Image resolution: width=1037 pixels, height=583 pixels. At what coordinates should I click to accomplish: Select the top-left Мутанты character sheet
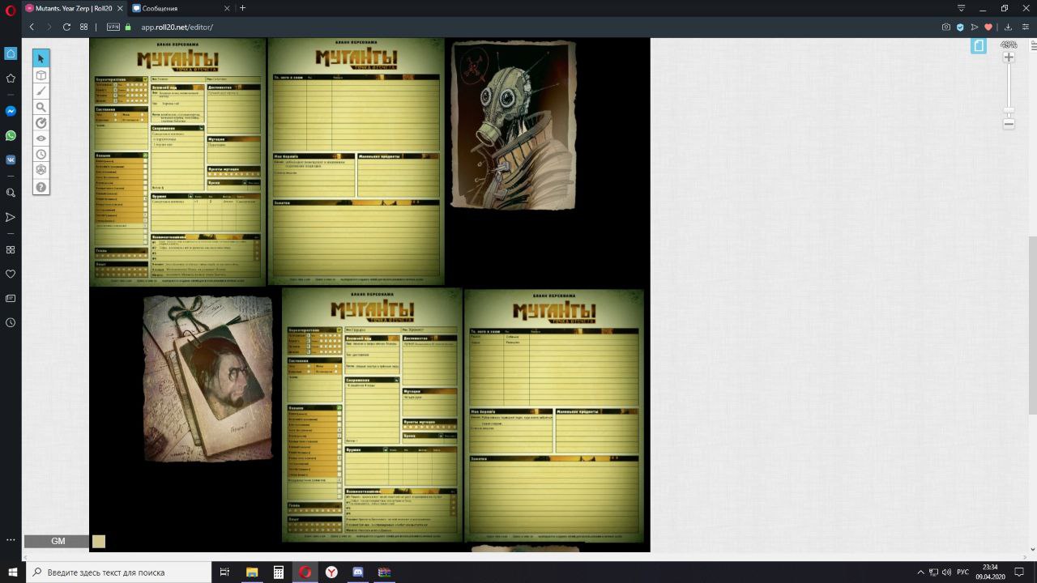pyautogui.click(x=177, y=162)
